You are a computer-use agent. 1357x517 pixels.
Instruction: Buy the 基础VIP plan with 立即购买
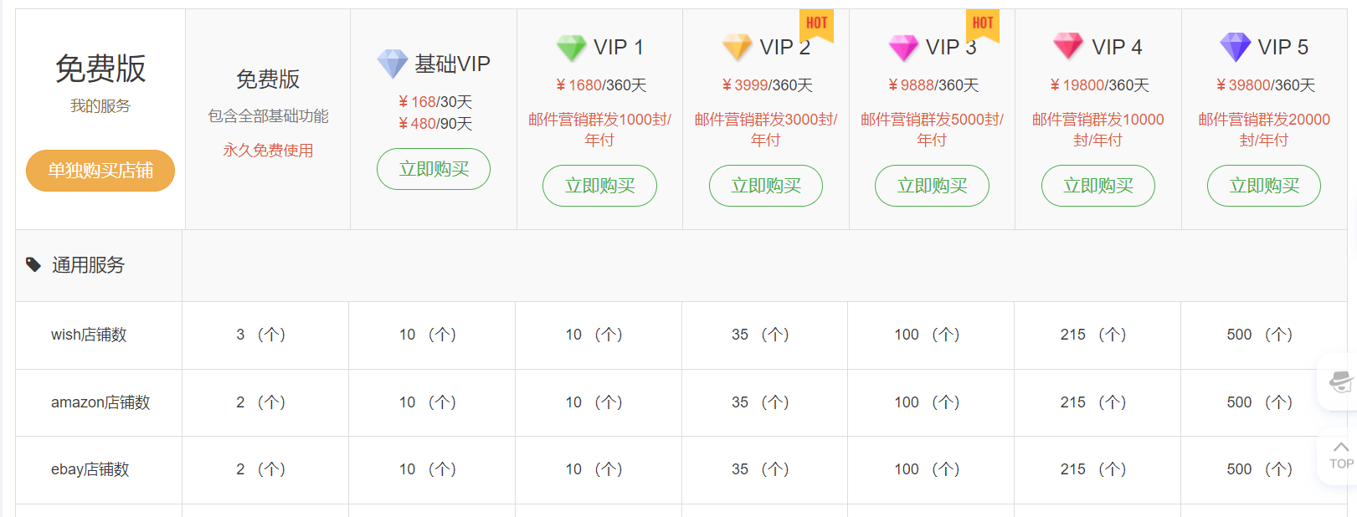click(434, 169)
